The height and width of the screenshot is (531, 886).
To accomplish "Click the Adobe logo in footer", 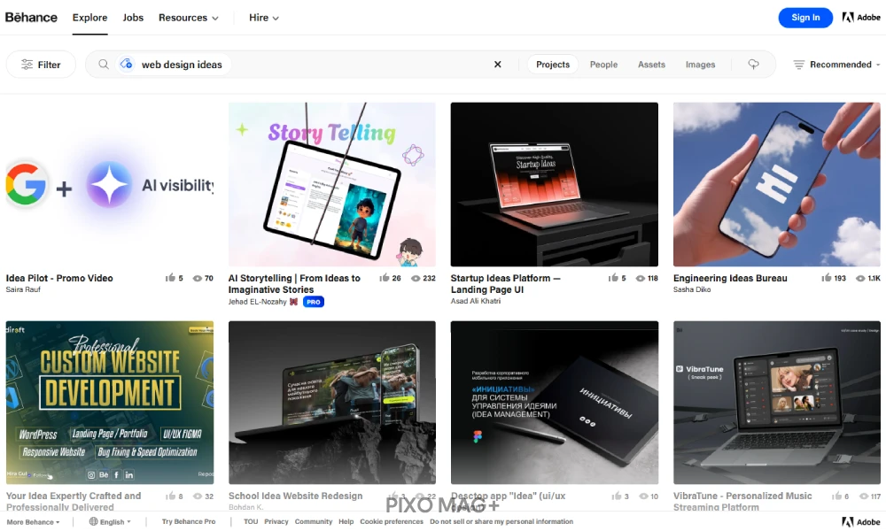I will 861,522.
